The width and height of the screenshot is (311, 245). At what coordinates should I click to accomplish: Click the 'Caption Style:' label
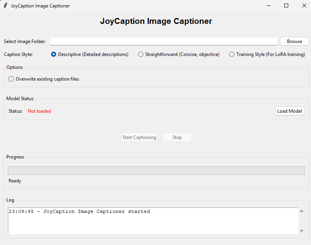(x=18, y=54)
